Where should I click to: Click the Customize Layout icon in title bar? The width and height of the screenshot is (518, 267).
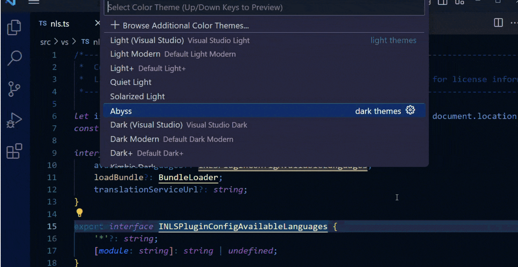click(460, 2)
